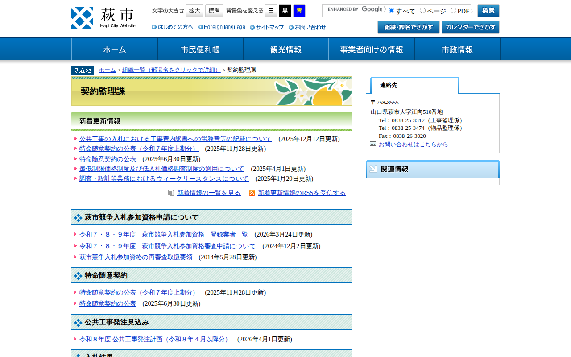
Task: Open Foreign language link
Action: (224, 27)
